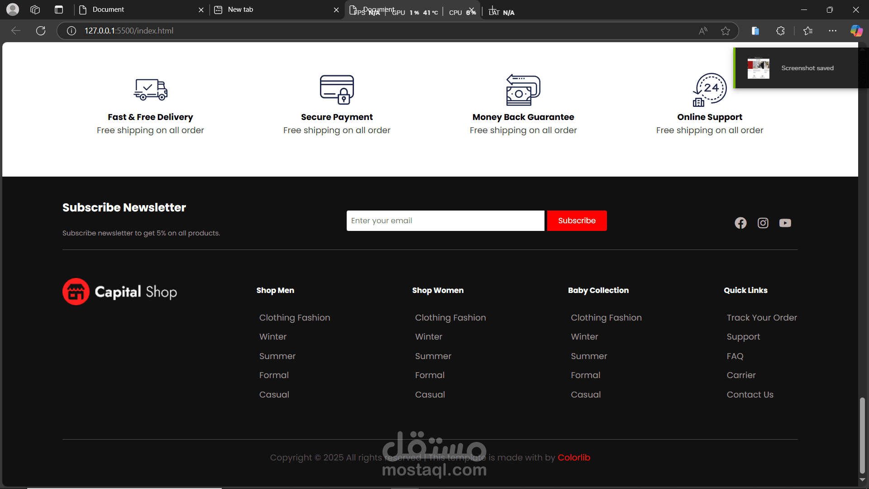Focus the Enter your email field
The width and height of the screenshot is (869, 489).
[x=445, y=221]
